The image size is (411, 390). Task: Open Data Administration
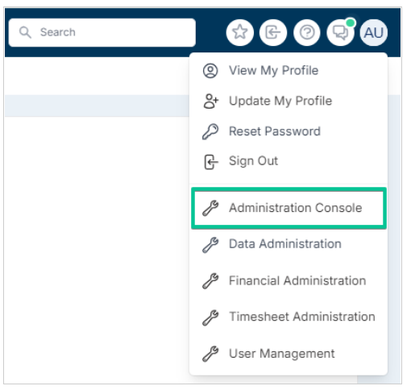click(x=289, y=244)
